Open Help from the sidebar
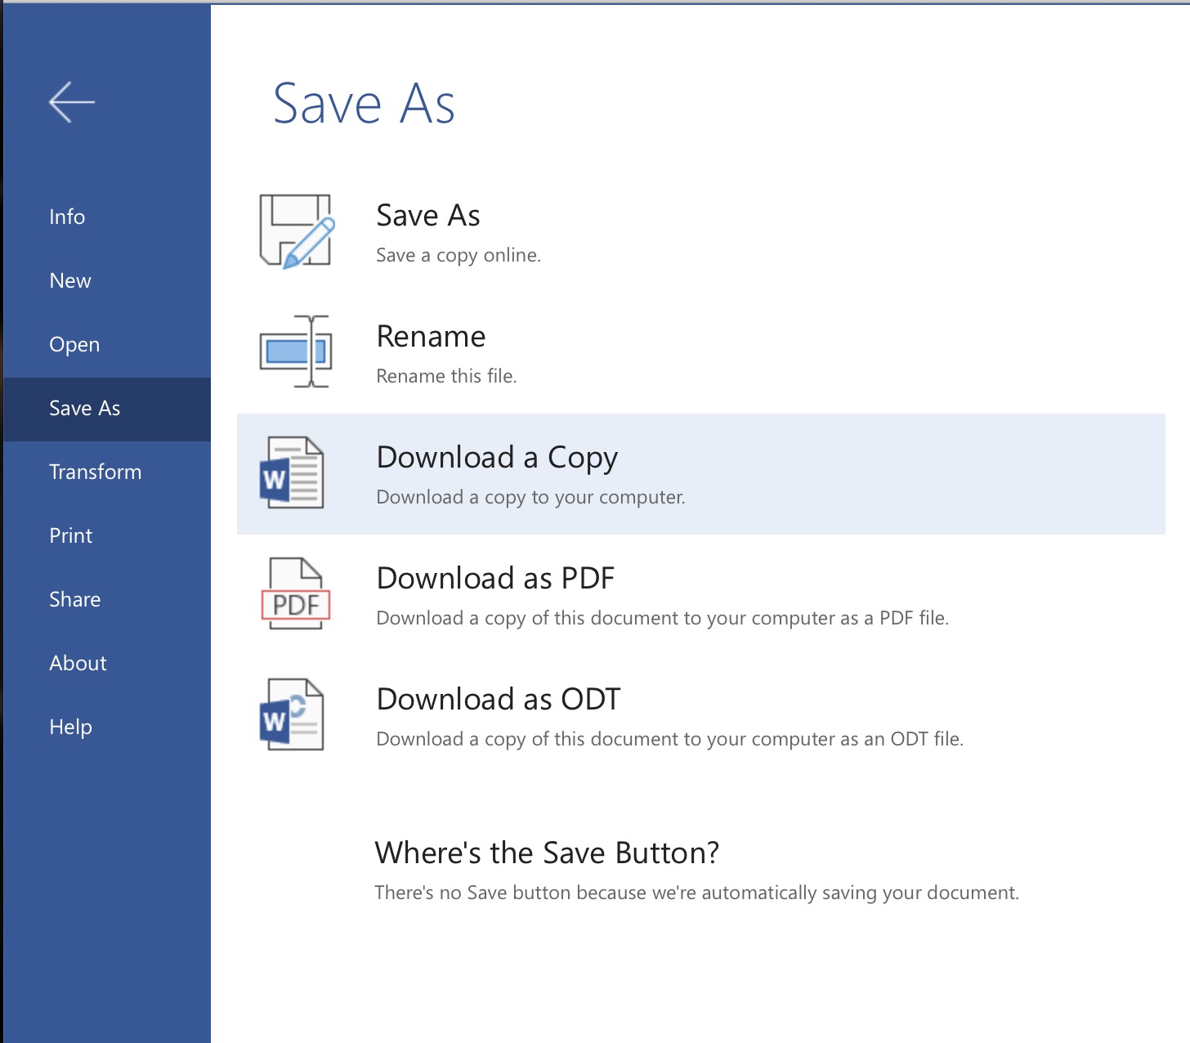Viewport: 1190px width, 1043px height. [107, 727]
